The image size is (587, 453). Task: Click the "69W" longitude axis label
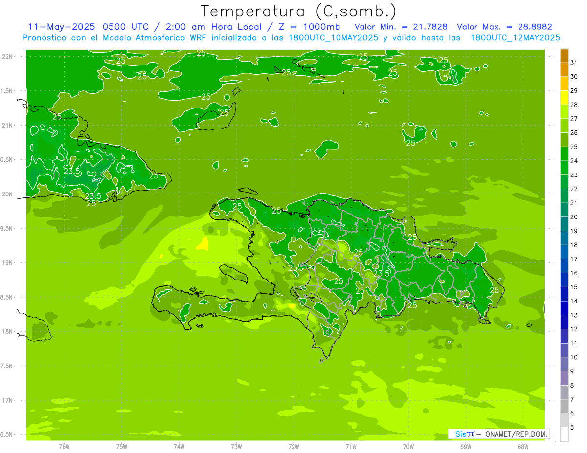click(x=466, y=446)
